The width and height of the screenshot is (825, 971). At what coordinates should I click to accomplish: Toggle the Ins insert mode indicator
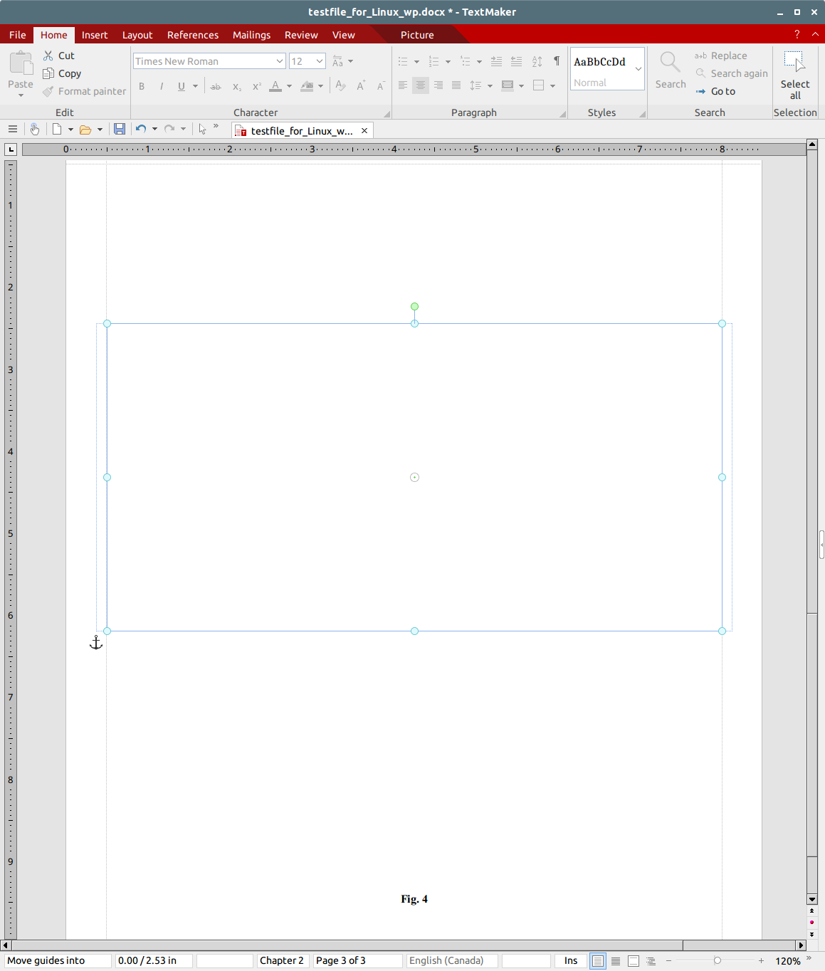(x=571, y=960)
